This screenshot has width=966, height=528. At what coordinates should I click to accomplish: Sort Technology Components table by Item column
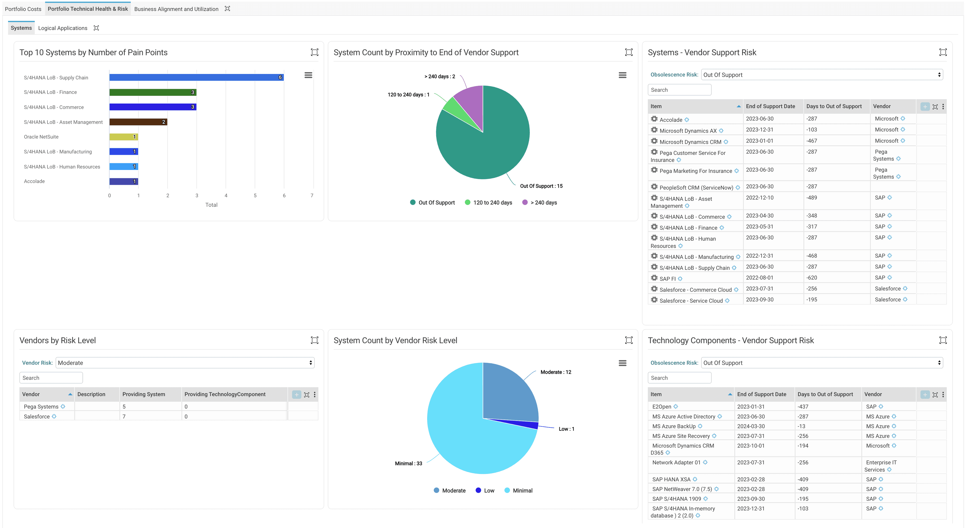(691, 394)
